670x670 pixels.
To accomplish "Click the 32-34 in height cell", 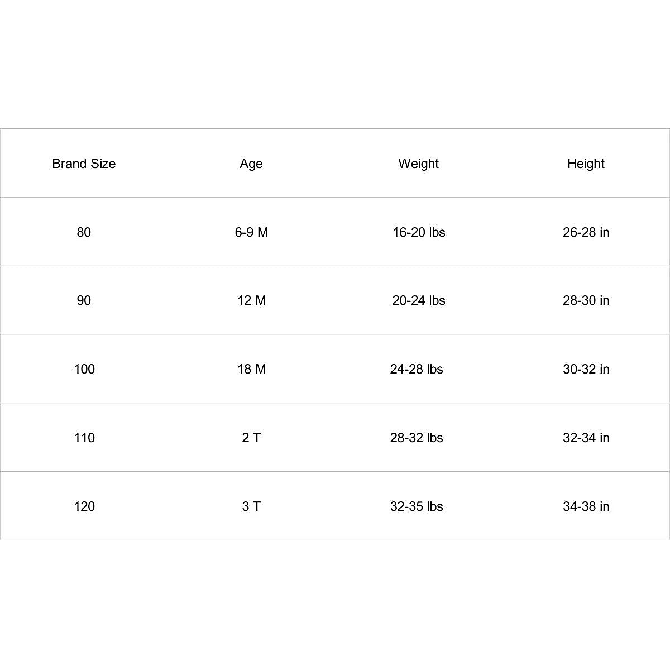I will point(586,438).
